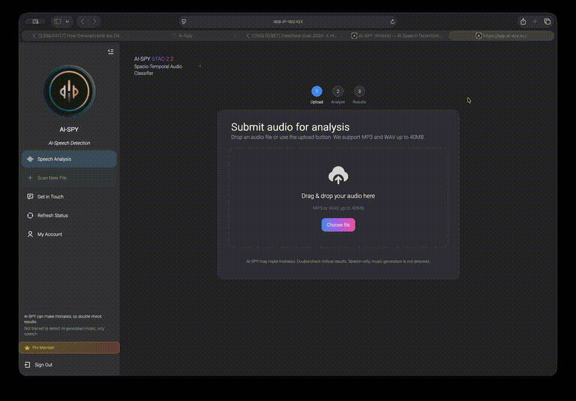
Task: Go forward in browser history
Action: tap(94, 22)
